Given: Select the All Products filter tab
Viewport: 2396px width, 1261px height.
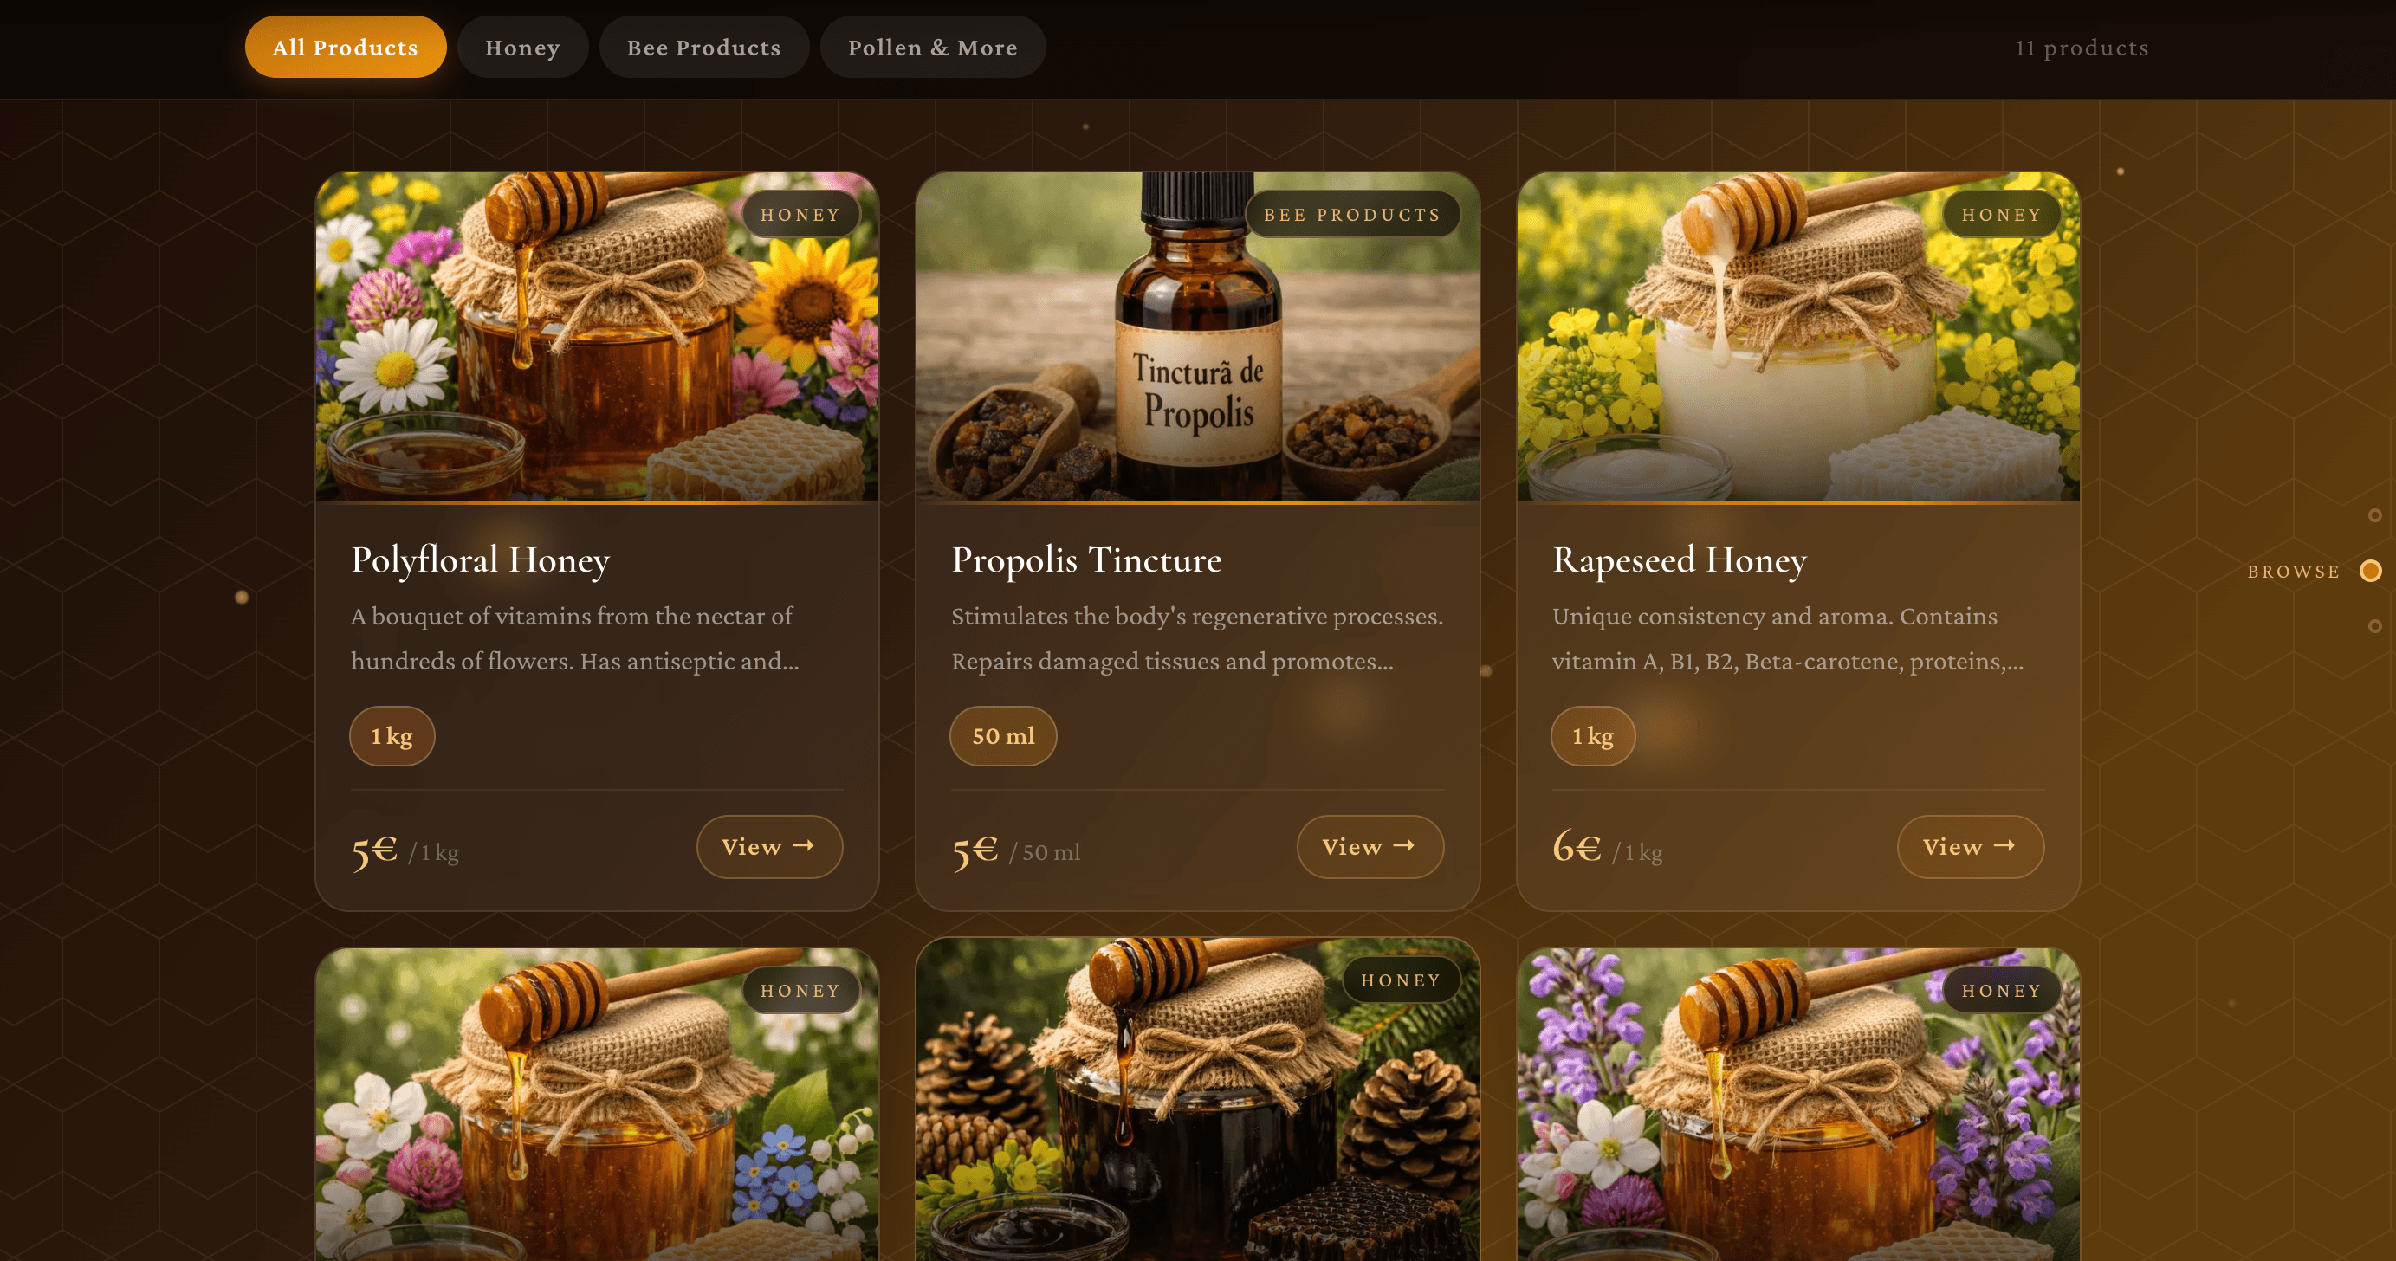Looking at the screenshot, I should [345, 47].
